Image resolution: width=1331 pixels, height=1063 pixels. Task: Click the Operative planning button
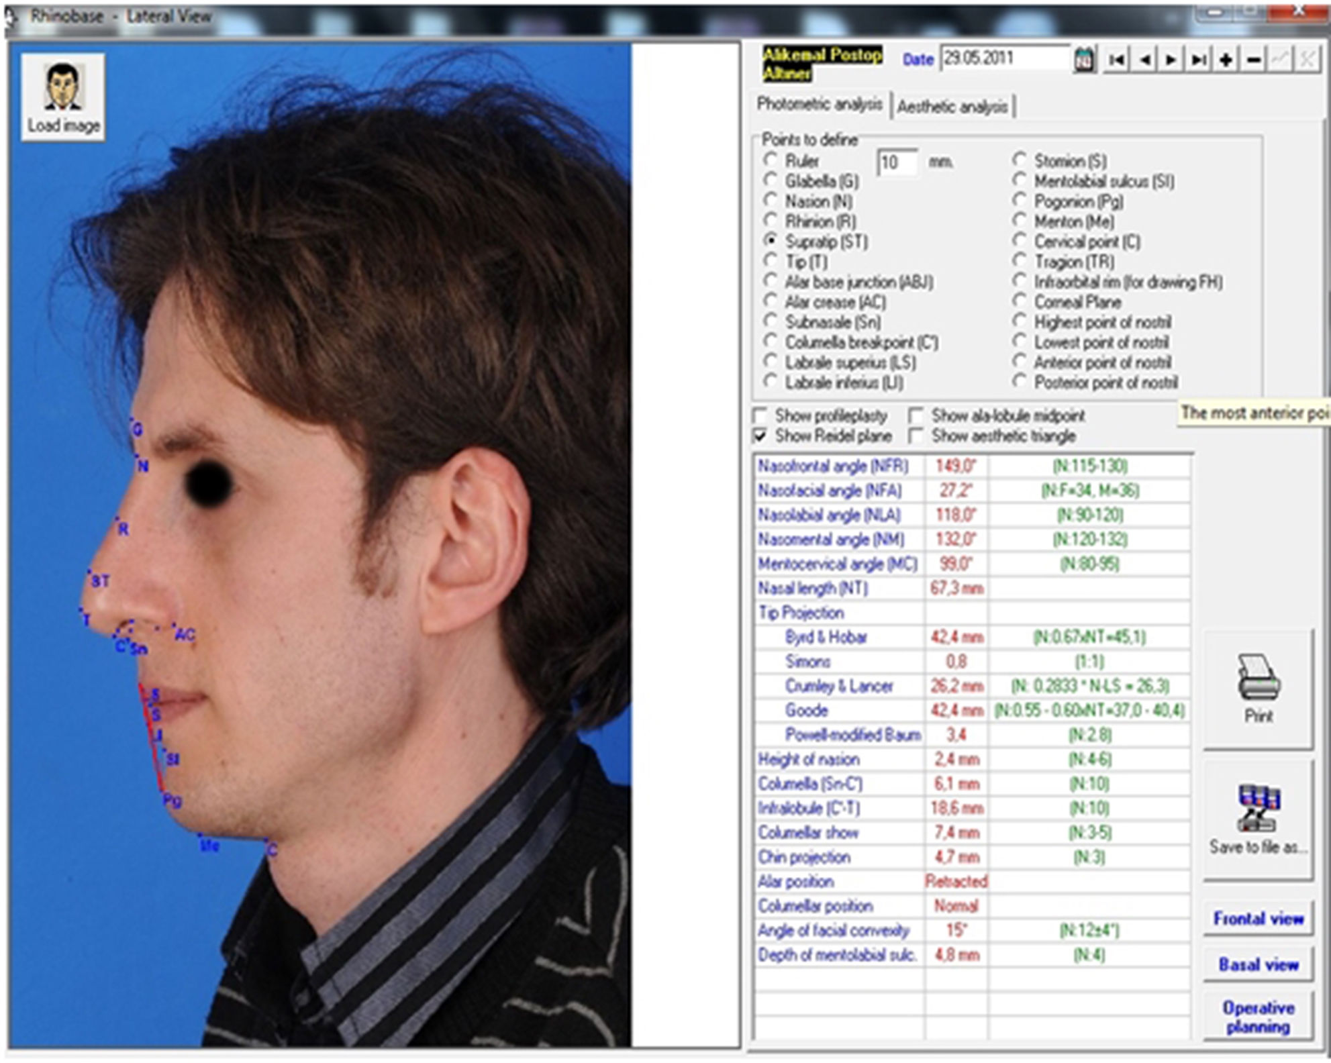point(1258,1017)
